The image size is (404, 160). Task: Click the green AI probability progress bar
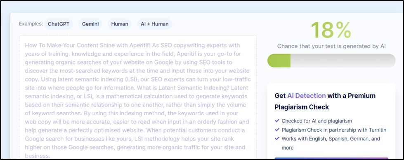coord(279,60)
